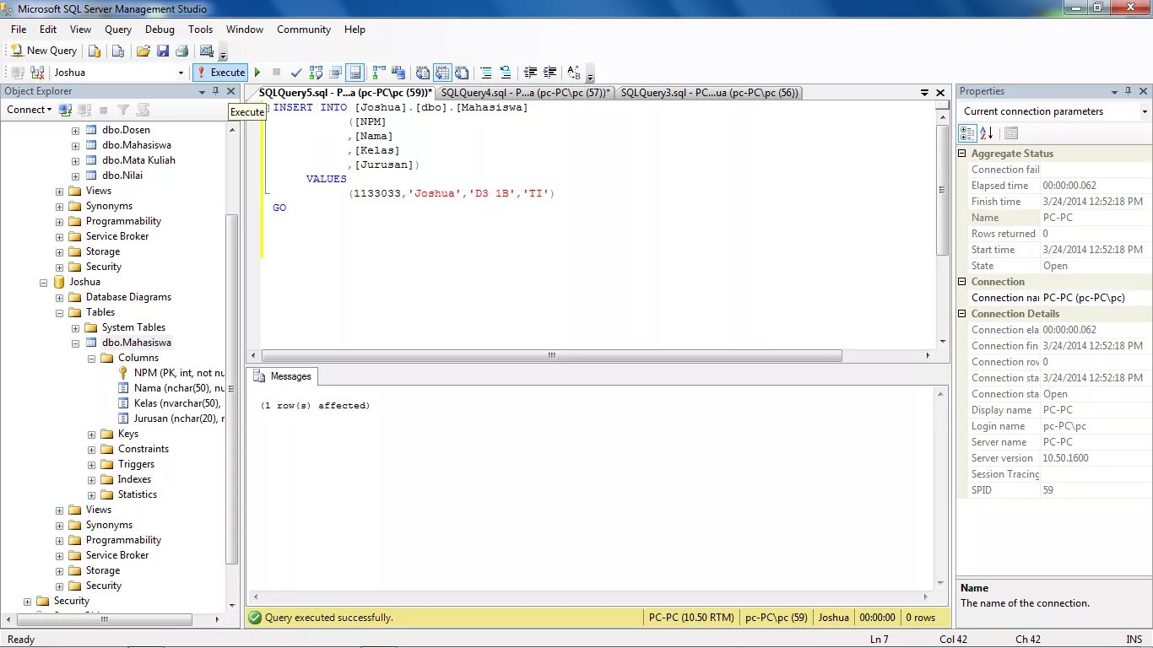
Task: Switch to the SQLQuery3.sql tab
Action: pos(710,93)
